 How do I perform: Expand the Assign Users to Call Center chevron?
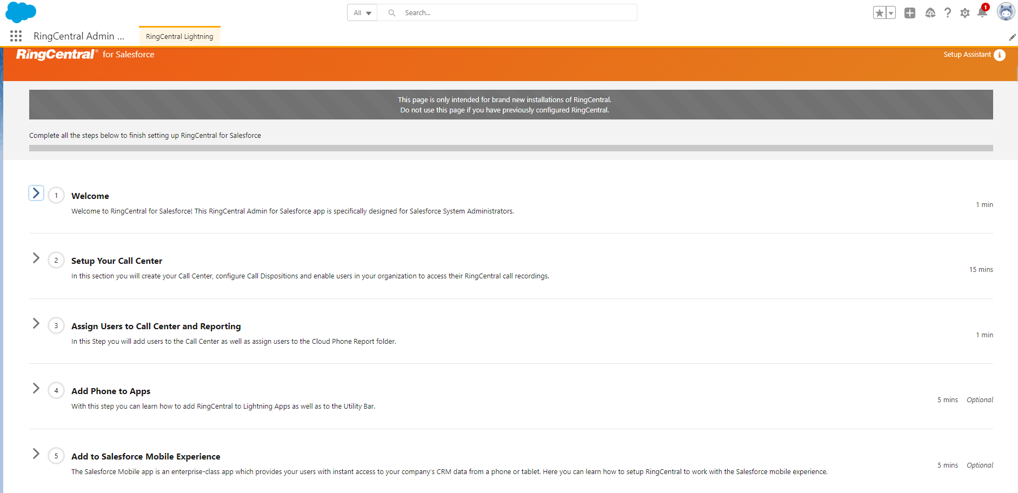(36, 323)
